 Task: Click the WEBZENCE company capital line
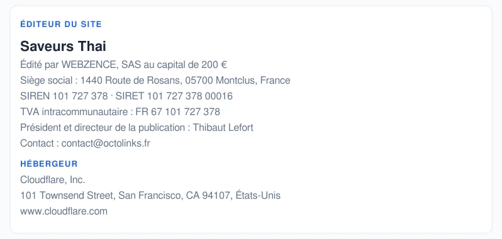click(x=123, y=65)
